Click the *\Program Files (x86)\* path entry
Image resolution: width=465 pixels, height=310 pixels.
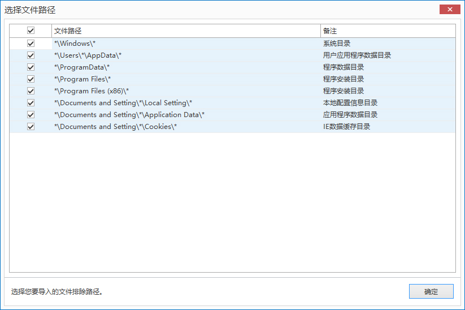pyautogui.click(x=92, y=91)
